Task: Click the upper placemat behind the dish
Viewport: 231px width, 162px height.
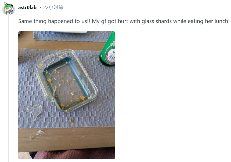Action: pos(72,36)
